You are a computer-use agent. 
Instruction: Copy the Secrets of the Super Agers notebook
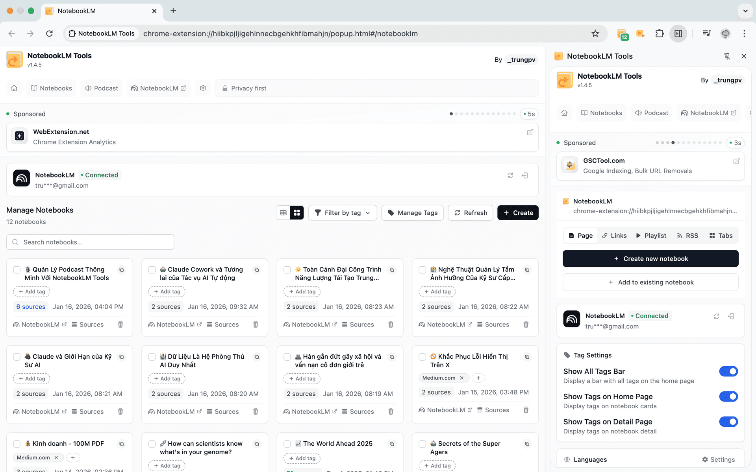pos(527,444)
